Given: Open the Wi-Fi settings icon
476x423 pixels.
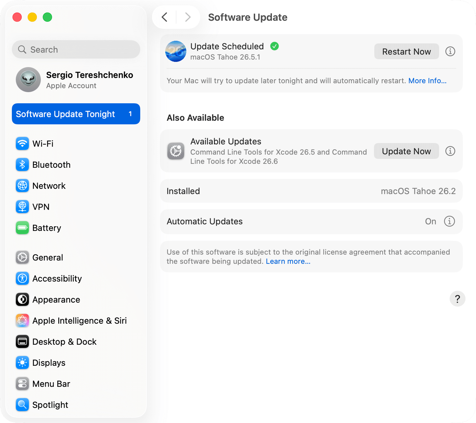Looking at the screenshot, I should tap(22, 144).
